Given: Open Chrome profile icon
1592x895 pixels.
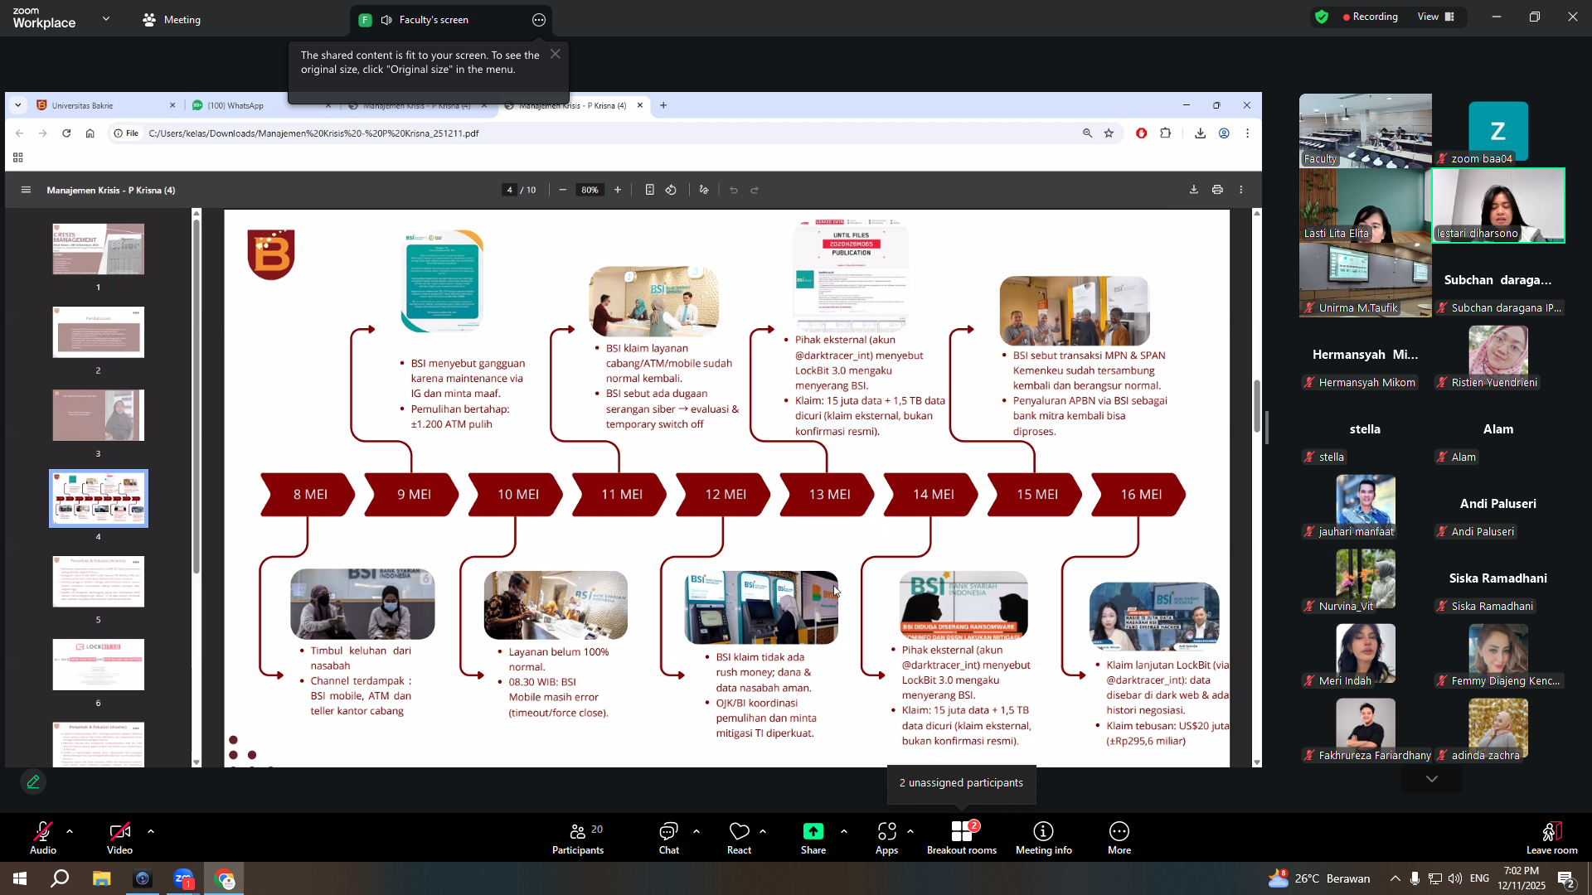Looking at the screenshot, I should click(x=1224, y=133).
